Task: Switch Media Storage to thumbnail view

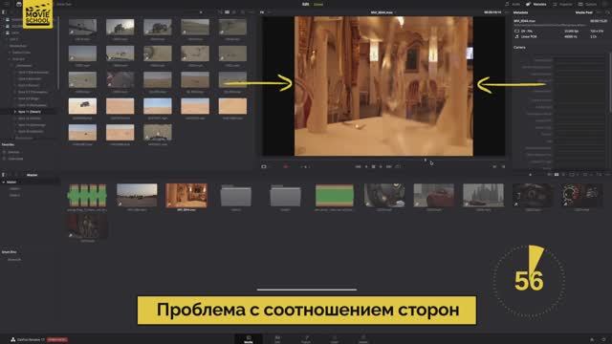Action: [227, 12]
